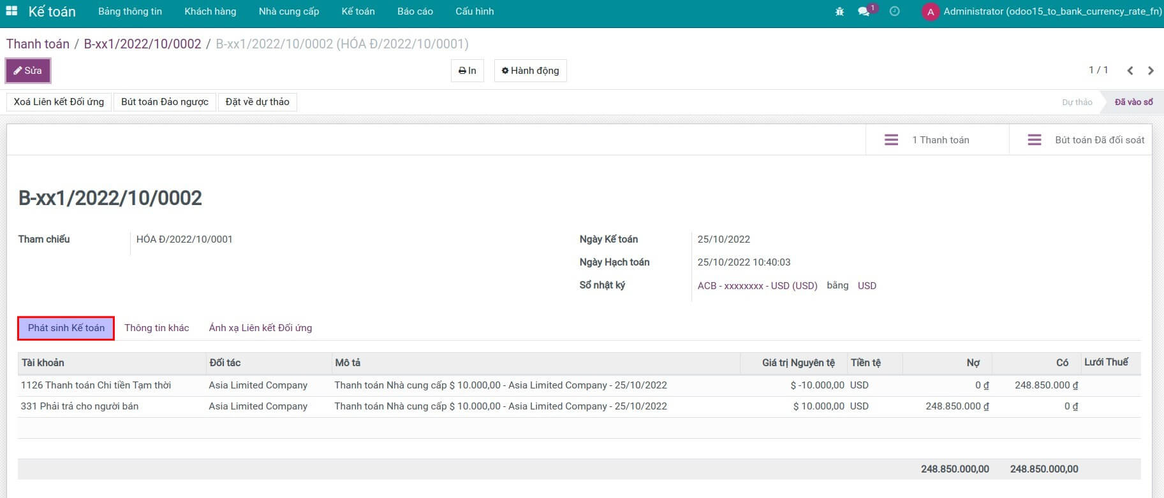Open Bút toán Đã đối soát button
Screen dimensions: 1164x498
[1086, 140]
